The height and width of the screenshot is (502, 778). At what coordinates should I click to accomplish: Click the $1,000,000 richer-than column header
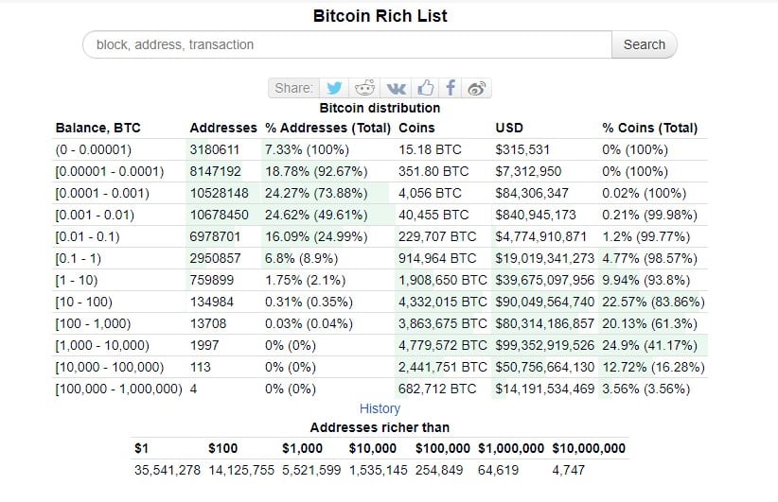(511, 448)
